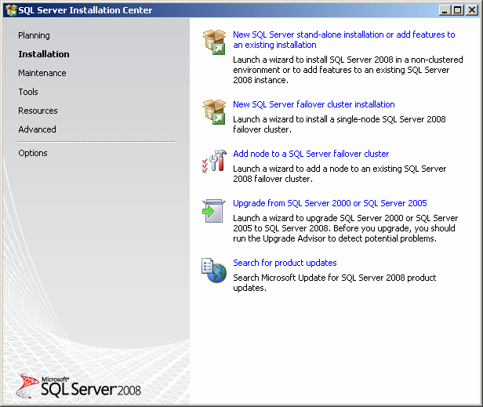
Task: Click the stand-alone installation box icon
Action: (214, 42)
